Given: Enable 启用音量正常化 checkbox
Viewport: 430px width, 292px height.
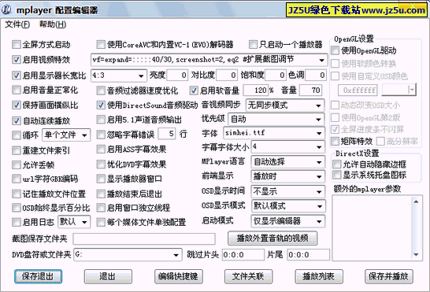Looking at the screenshot, I should (x=17, y=90).
